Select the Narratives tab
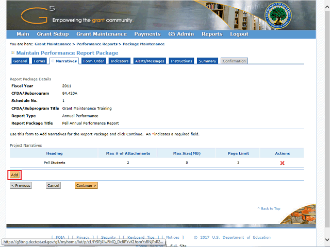The width and height of the screenshot is (330, 247). pos(64,61)
